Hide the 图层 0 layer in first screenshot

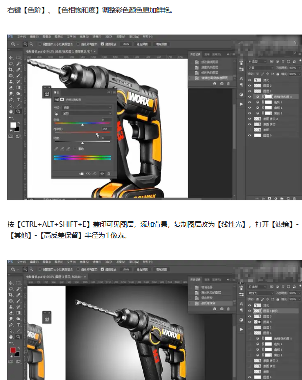point(249,136)
